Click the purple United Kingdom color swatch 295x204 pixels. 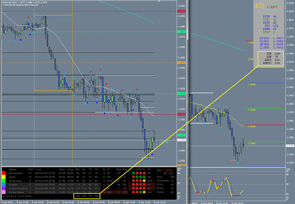tap(4, 188)
